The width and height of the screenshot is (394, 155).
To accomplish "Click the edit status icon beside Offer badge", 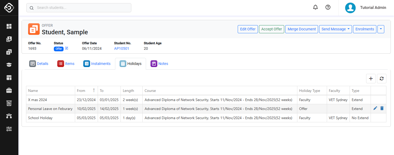I will point(67,48).
